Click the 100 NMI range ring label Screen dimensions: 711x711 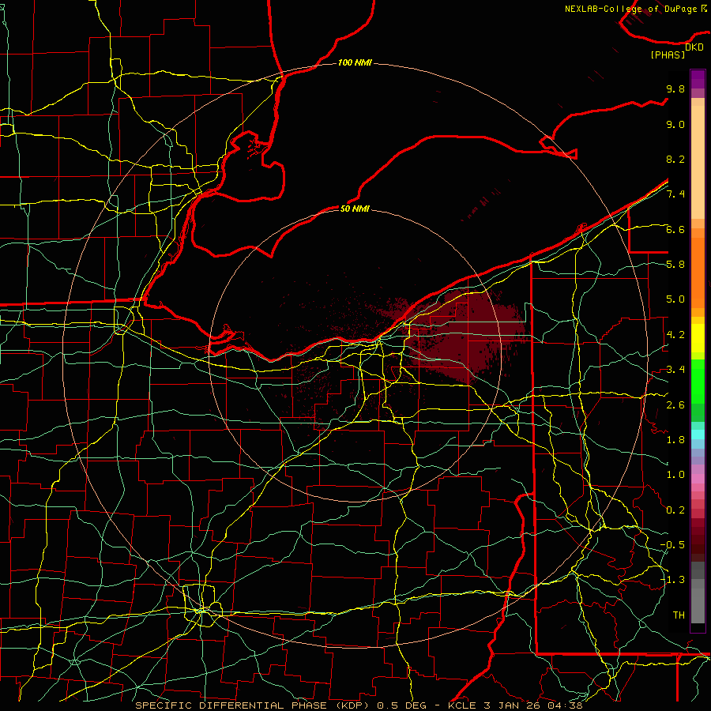point(355,62)
